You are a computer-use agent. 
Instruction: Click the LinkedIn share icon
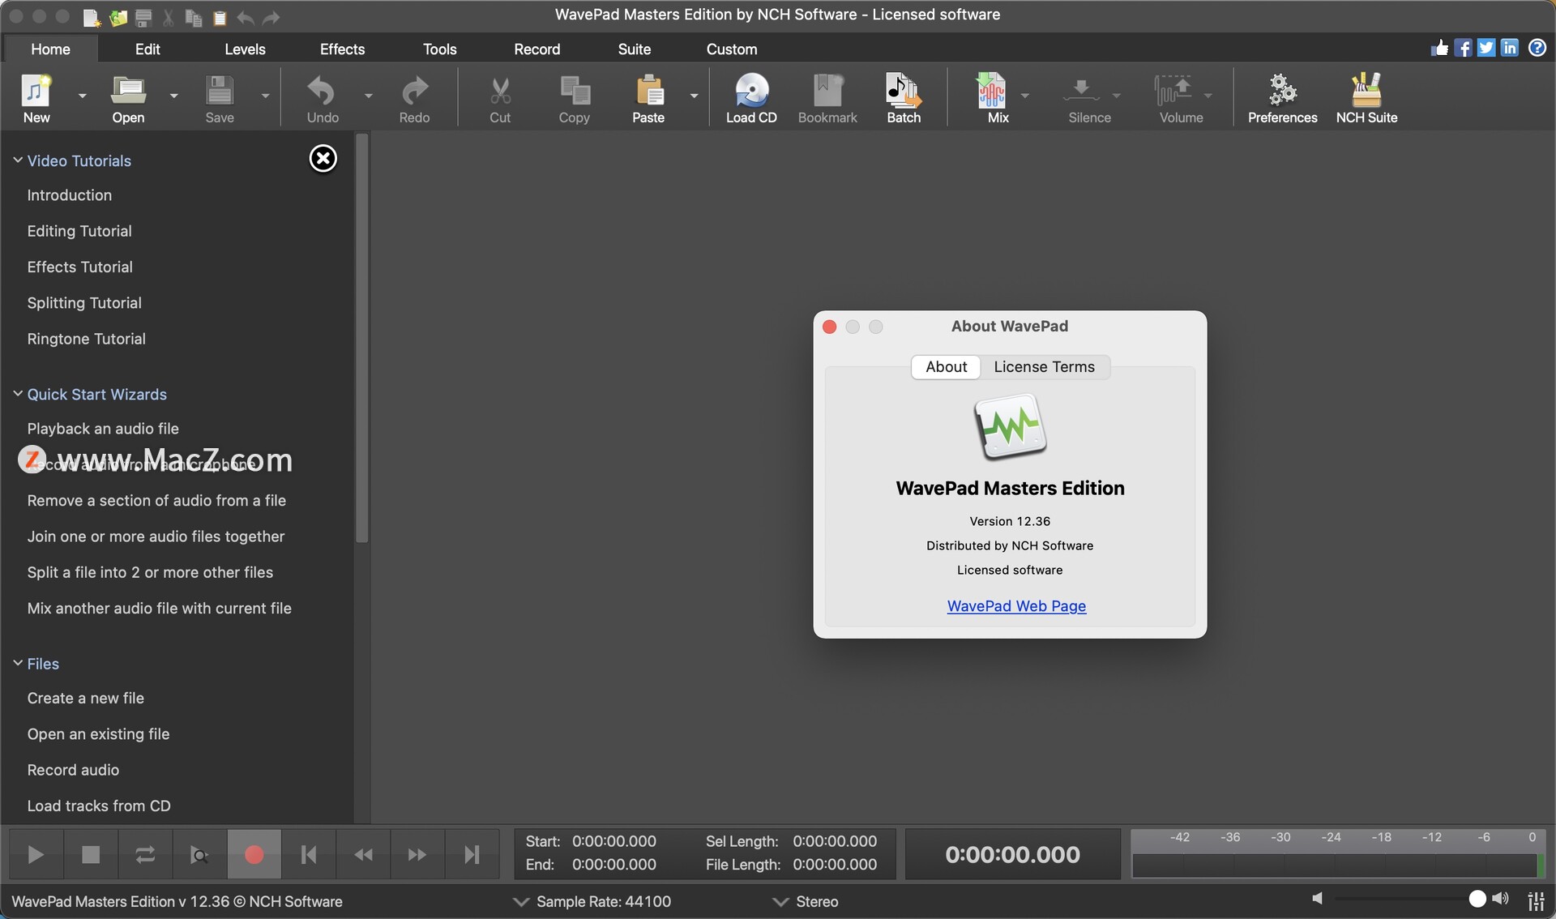pyautogui.click(x=1510, y=48)
